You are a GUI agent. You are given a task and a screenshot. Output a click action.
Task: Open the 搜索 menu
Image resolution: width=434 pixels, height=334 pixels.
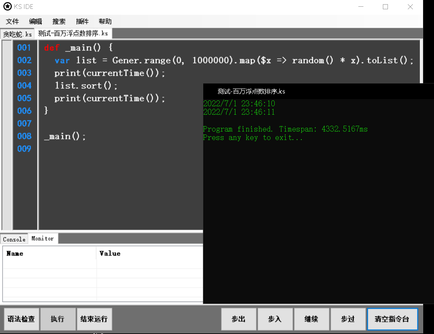point(59,21)
